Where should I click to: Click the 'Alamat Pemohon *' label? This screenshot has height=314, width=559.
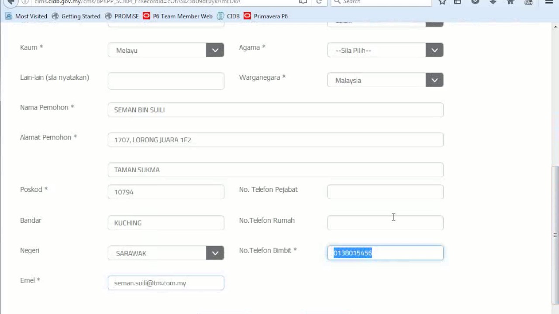tap(48, 137)
